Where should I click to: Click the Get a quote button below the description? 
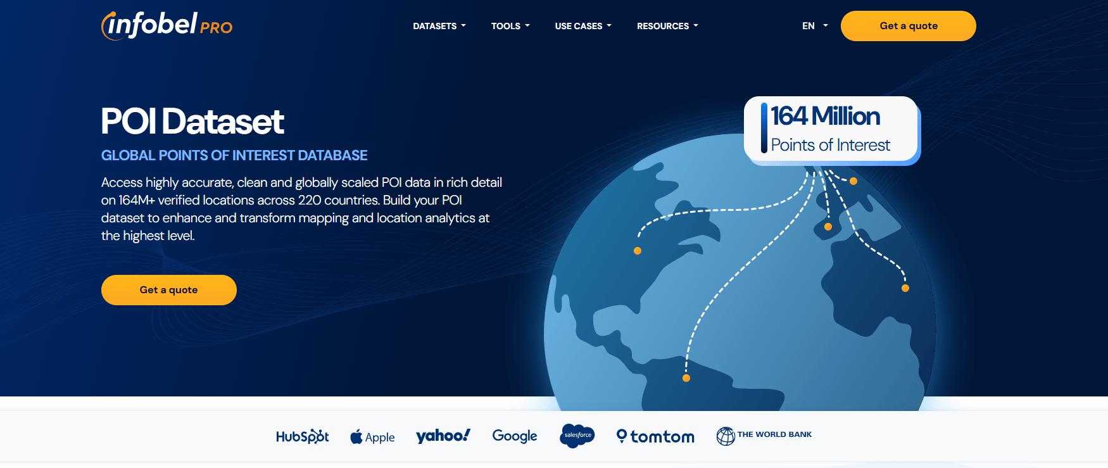pos(169,290)
